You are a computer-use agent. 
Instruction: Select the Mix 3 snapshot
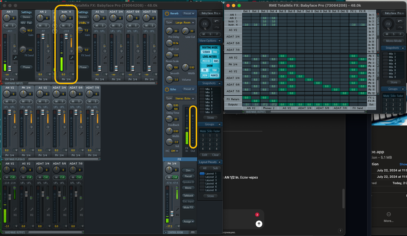209,96
